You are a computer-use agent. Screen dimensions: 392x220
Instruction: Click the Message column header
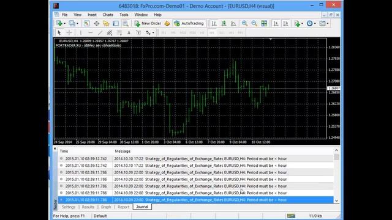(223, 151)
